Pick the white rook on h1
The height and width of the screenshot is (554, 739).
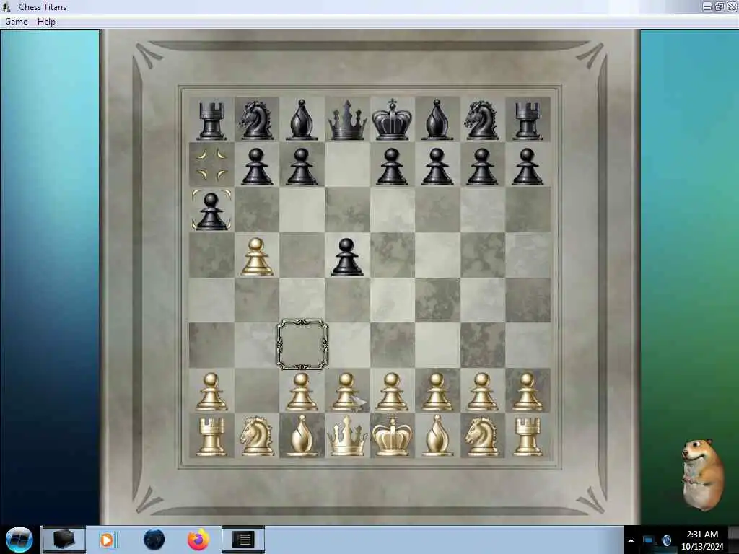coord(528,436)
